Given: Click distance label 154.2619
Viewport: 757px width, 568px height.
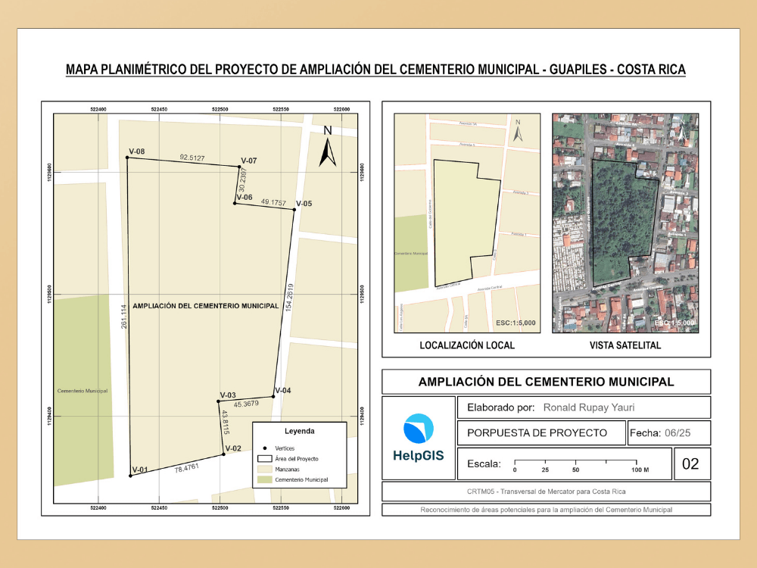Looking at the screenshot, I should (289, 297).
